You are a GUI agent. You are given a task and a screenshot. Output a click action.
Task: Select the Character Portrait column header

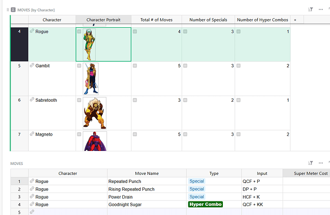coord(103,20)
